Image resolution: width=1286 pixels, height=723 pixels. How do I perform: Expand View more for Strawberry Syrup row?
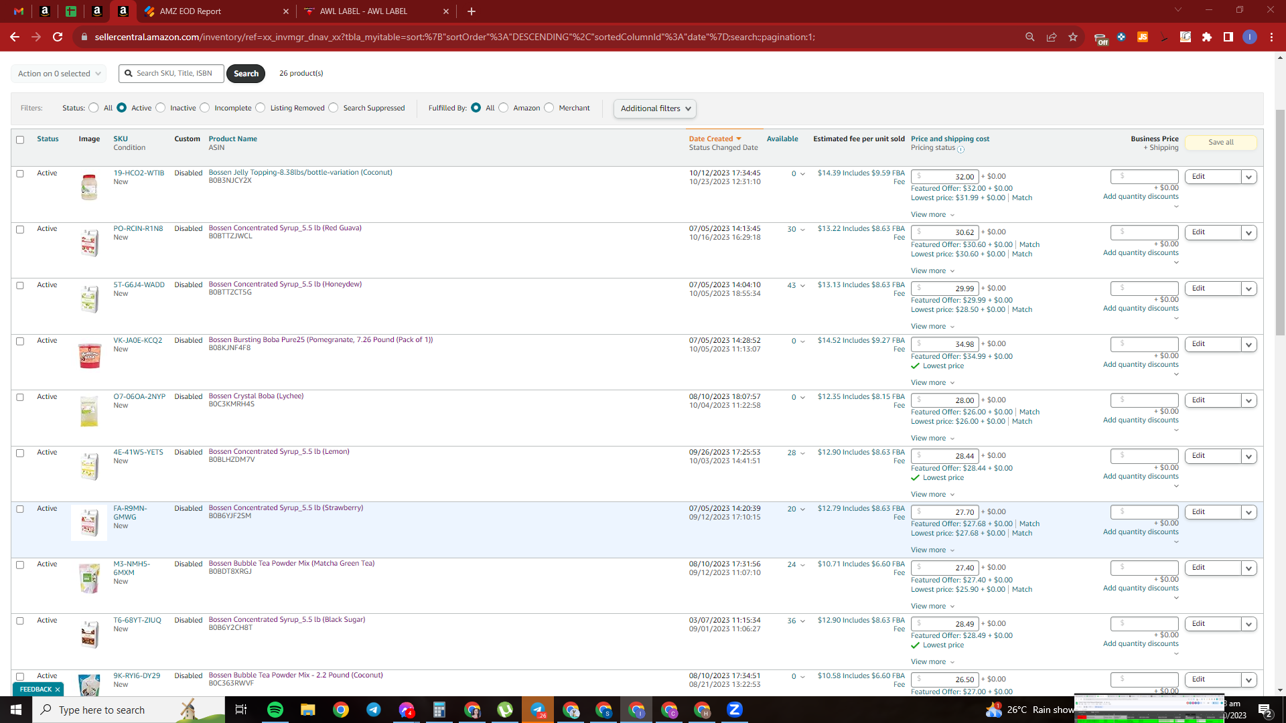(932, 550)
